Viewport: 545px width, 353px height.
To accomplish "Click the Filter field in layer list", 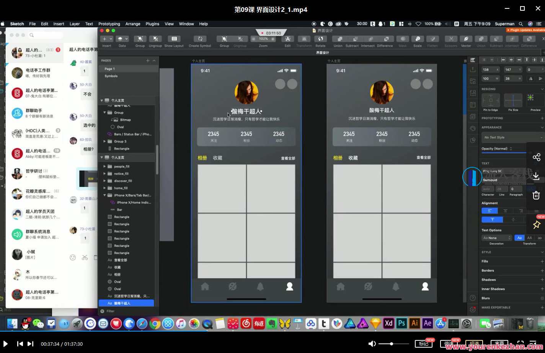I will (x=126, y=311).
